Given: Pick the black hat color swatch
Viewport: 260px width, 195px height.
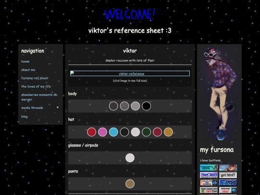Looking at the screenshot, I should tap(124, 132).
